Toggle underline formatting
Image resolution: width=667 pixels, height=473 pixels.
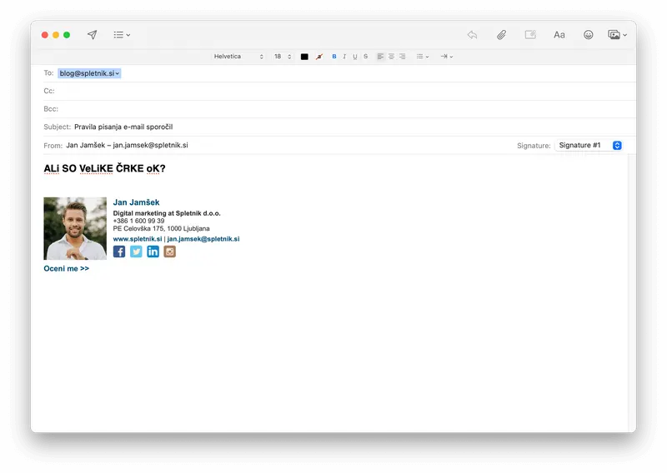click(355, 57)
